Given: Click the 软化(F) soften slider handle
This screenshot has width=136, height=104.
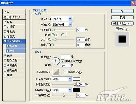Looking at the screenshot, I should 53,45.
